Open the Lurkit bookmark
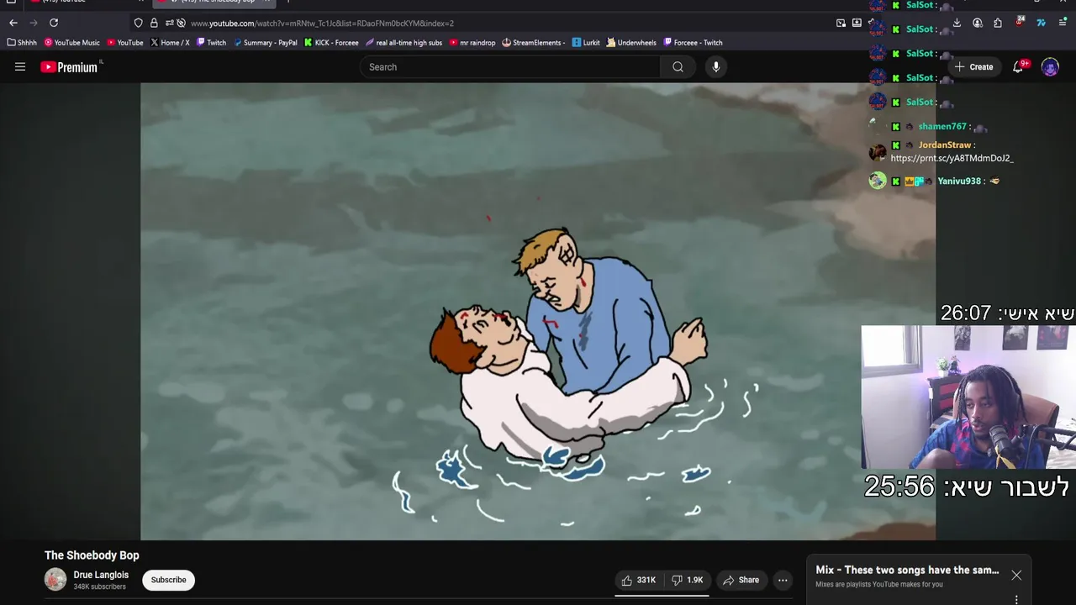Screen dimensions: 1076x605 point(586,43)
